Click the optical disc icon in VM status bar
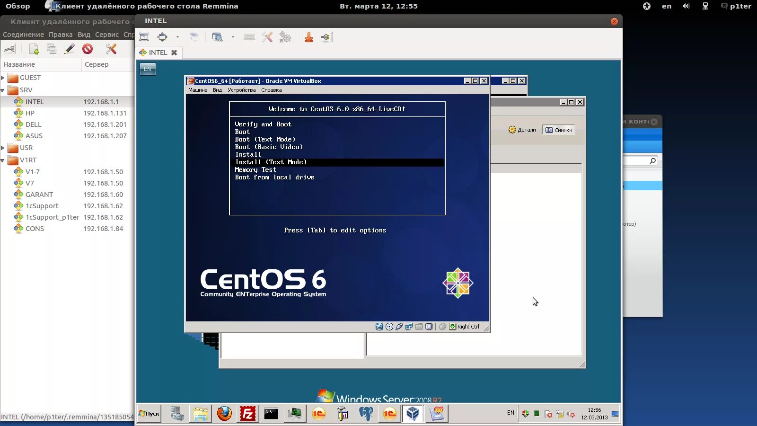The width and height of the screenshot is (757, 426). coord(389,327)
